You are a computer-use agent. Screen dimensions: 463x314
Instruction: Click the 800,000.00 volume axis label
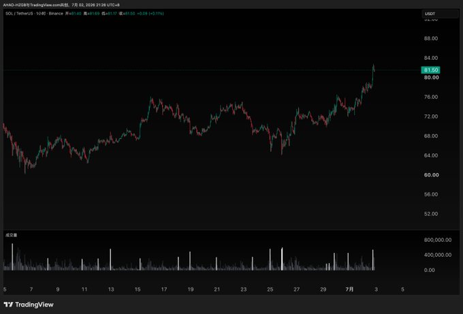pos(438,240)
